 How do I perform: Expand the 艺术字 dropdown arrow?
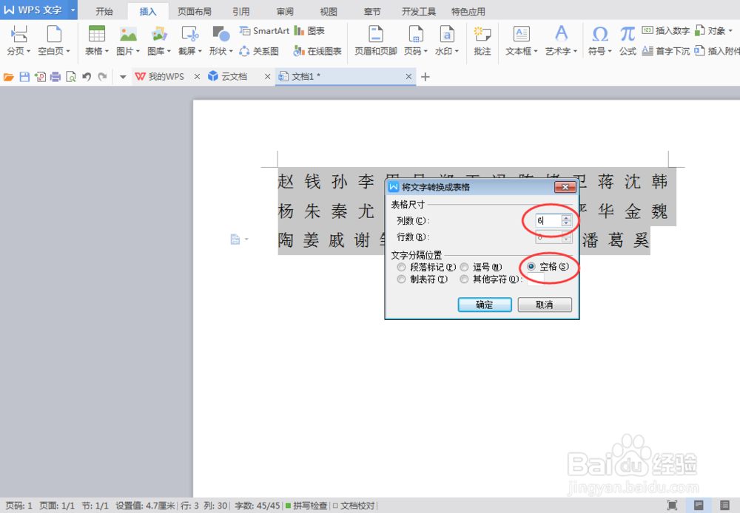[575, 52]
